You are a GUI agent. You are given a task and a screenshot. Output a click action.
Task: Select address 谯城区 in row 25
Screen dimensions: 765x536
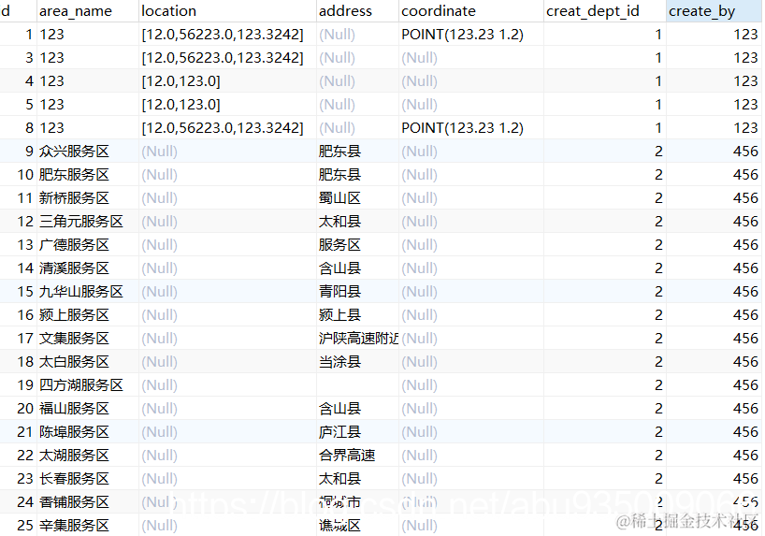(x=339, y=526)
